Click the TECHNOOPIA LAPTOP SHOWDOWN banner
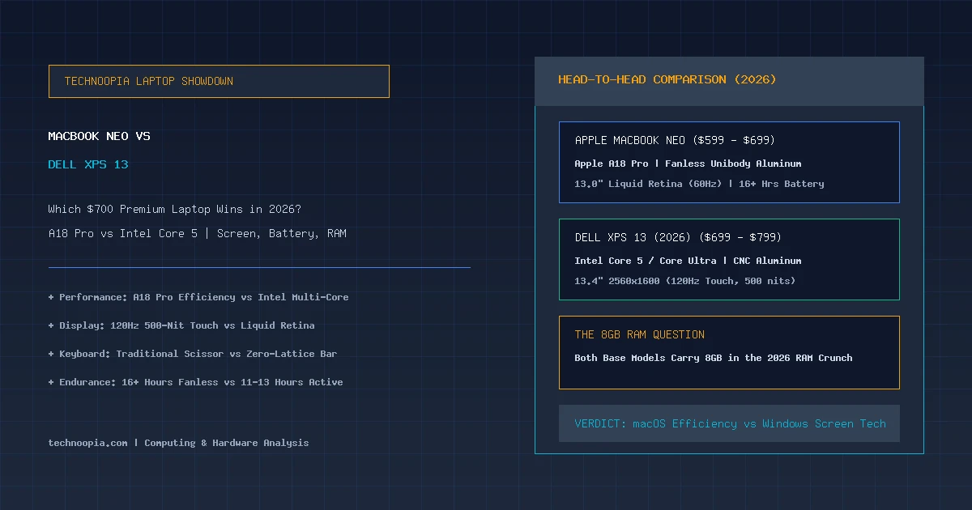Viewport: 972px width, 510px height. point(219,81)
